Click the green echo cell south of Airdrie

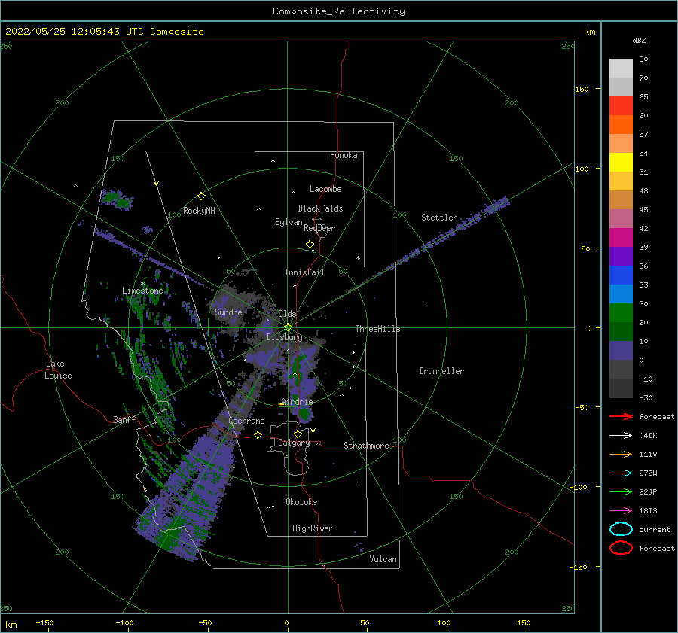[304, 415]
